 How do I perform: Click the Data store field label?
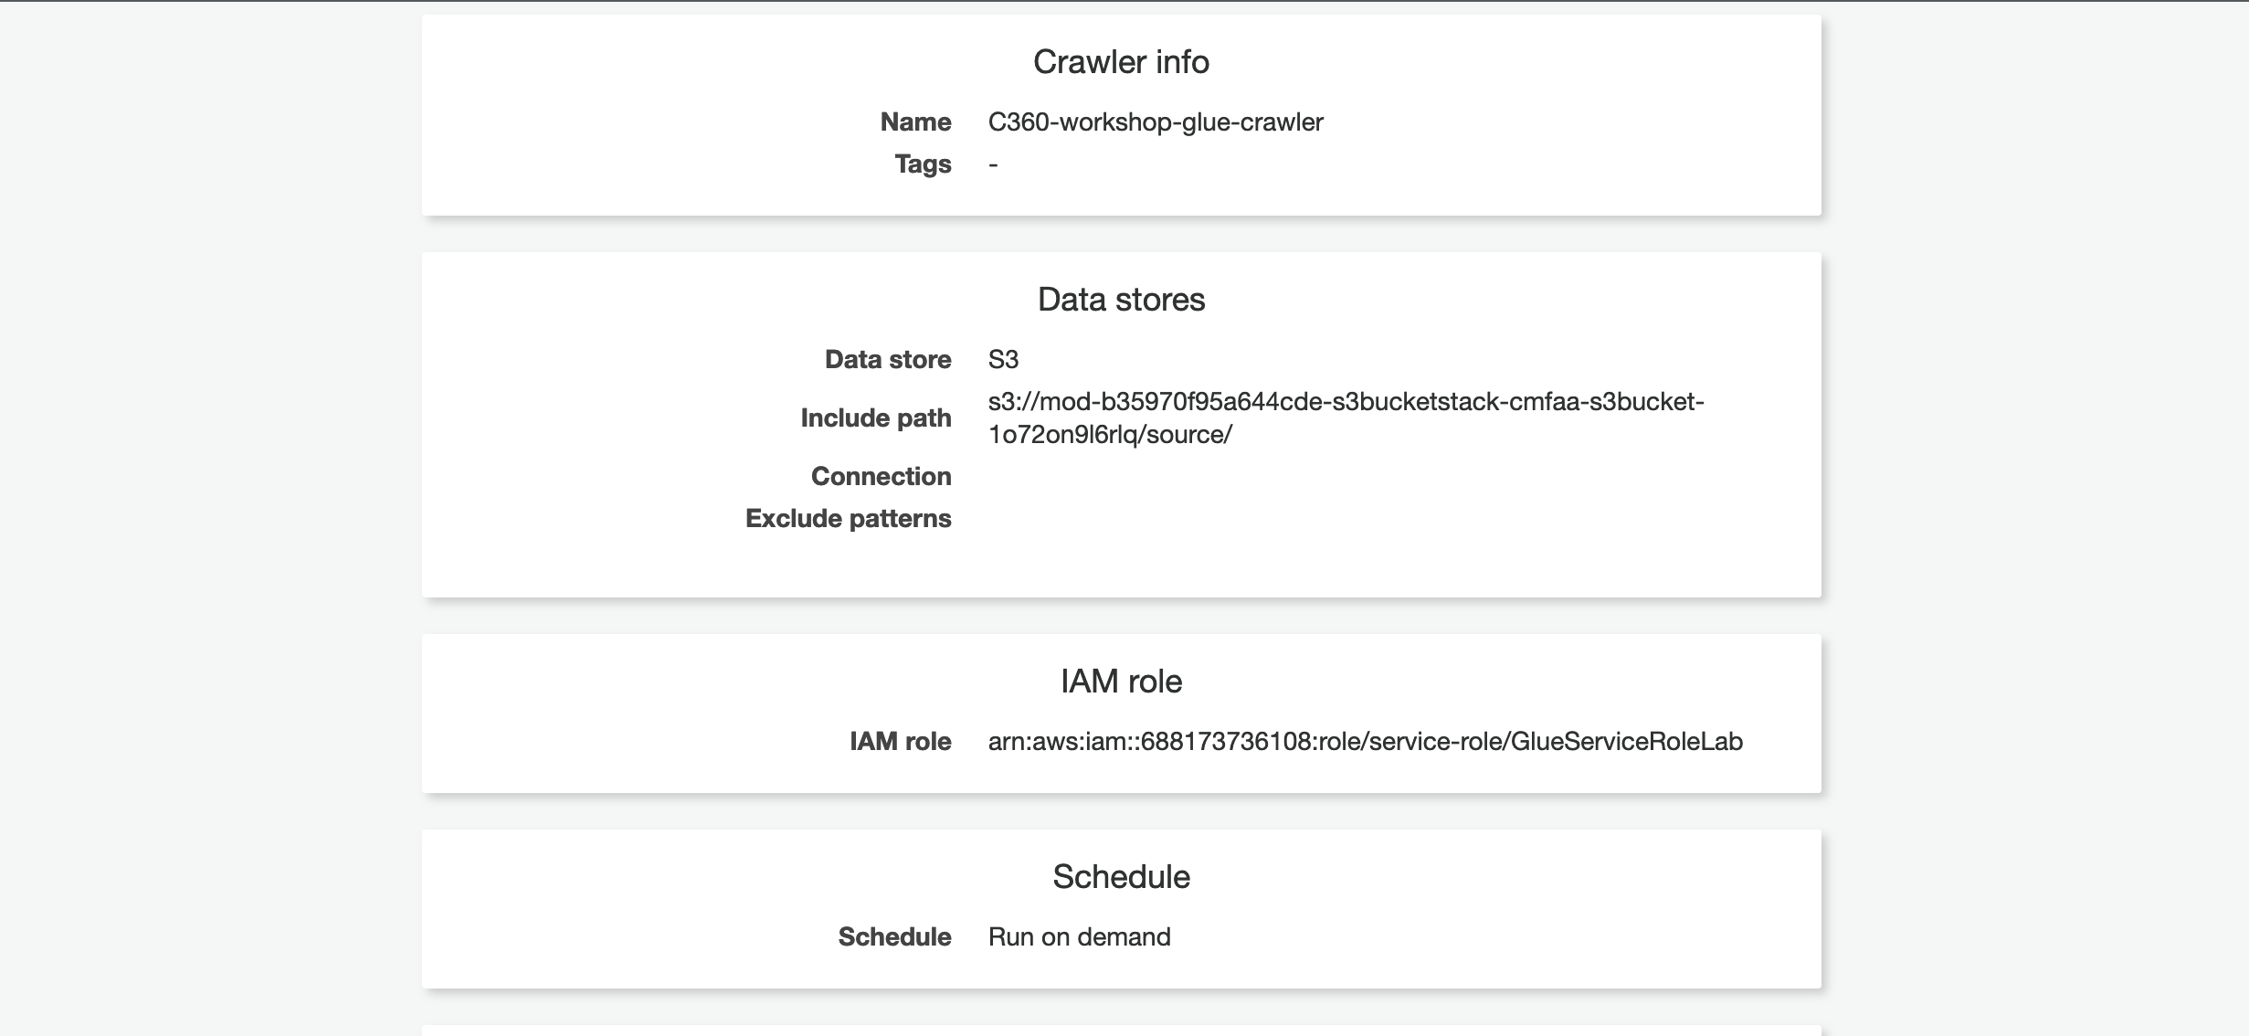(887, 359)
